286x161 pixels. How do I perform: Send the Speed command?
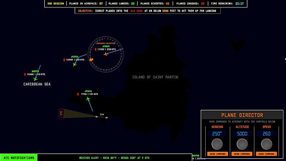click(266, 154)
